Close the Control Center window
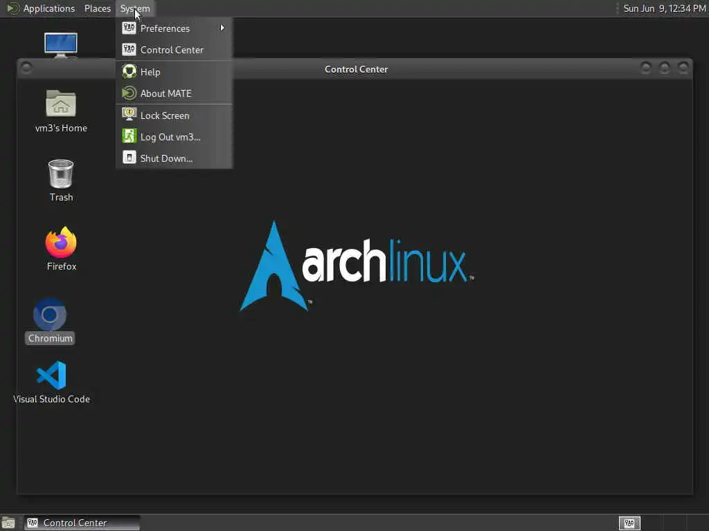Image resolution: width=709 pixels, height=531 pixels. (683, 68)
